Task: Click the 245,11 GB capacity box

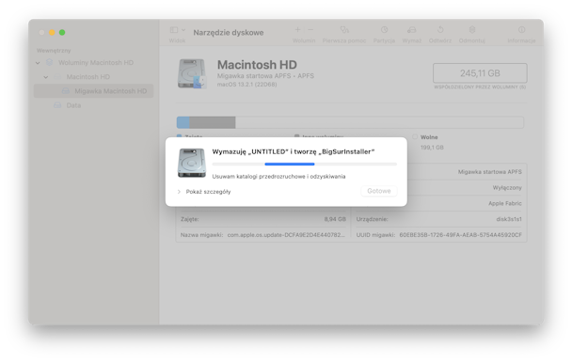Action: (480, 73)
